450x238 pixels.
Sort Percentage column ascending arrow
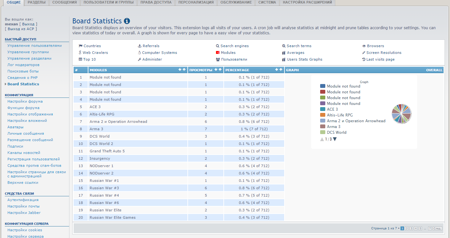point(281,70)
